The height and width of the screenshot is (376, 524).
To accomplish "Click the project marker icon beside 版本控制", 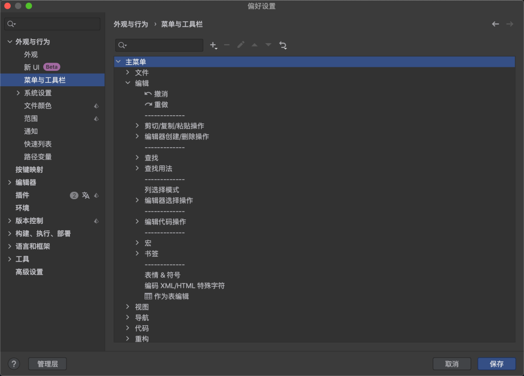I will (x=96, y=221).
